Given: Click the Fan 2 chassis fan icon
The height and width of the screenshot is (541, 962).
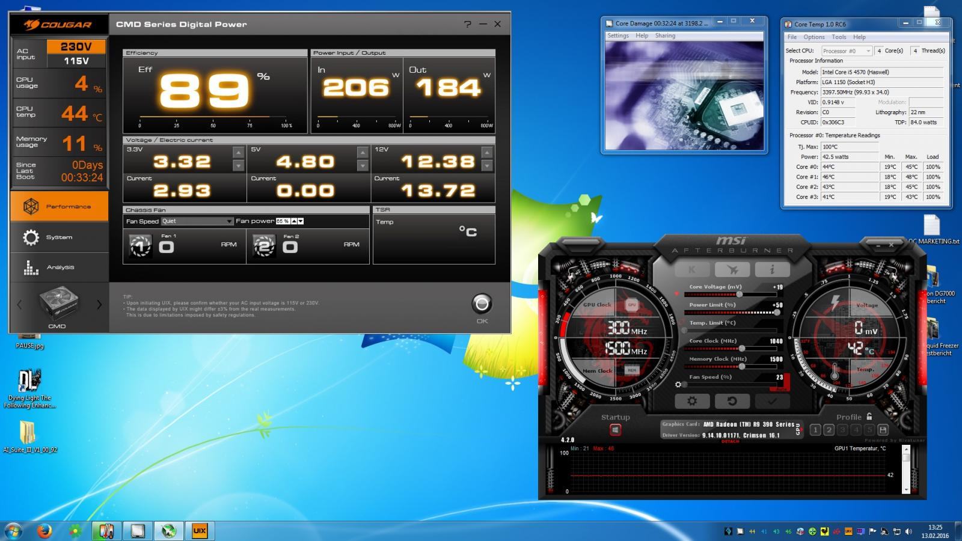Looking at the screenshot, I should [x=265, y=246].
